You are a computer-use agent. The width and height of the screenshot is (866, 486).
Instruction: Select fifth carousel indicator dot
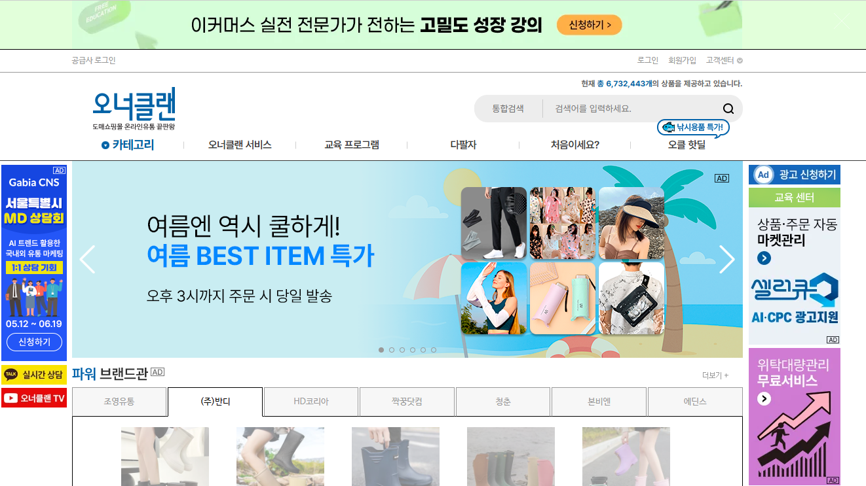pos(423,350)
